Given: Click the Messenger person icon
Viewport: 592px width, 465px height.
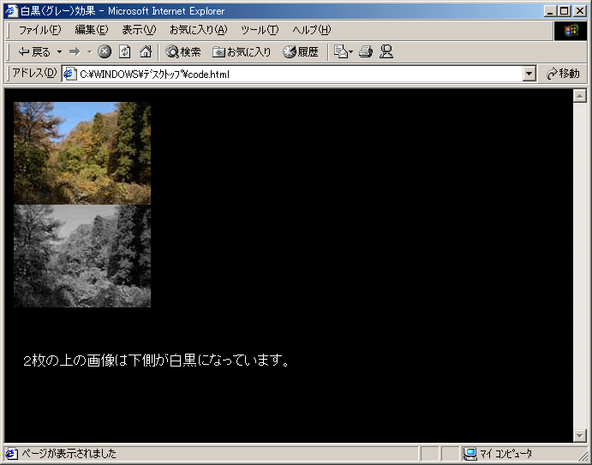Looking at the screenshot, I should [x=386, y=51].
